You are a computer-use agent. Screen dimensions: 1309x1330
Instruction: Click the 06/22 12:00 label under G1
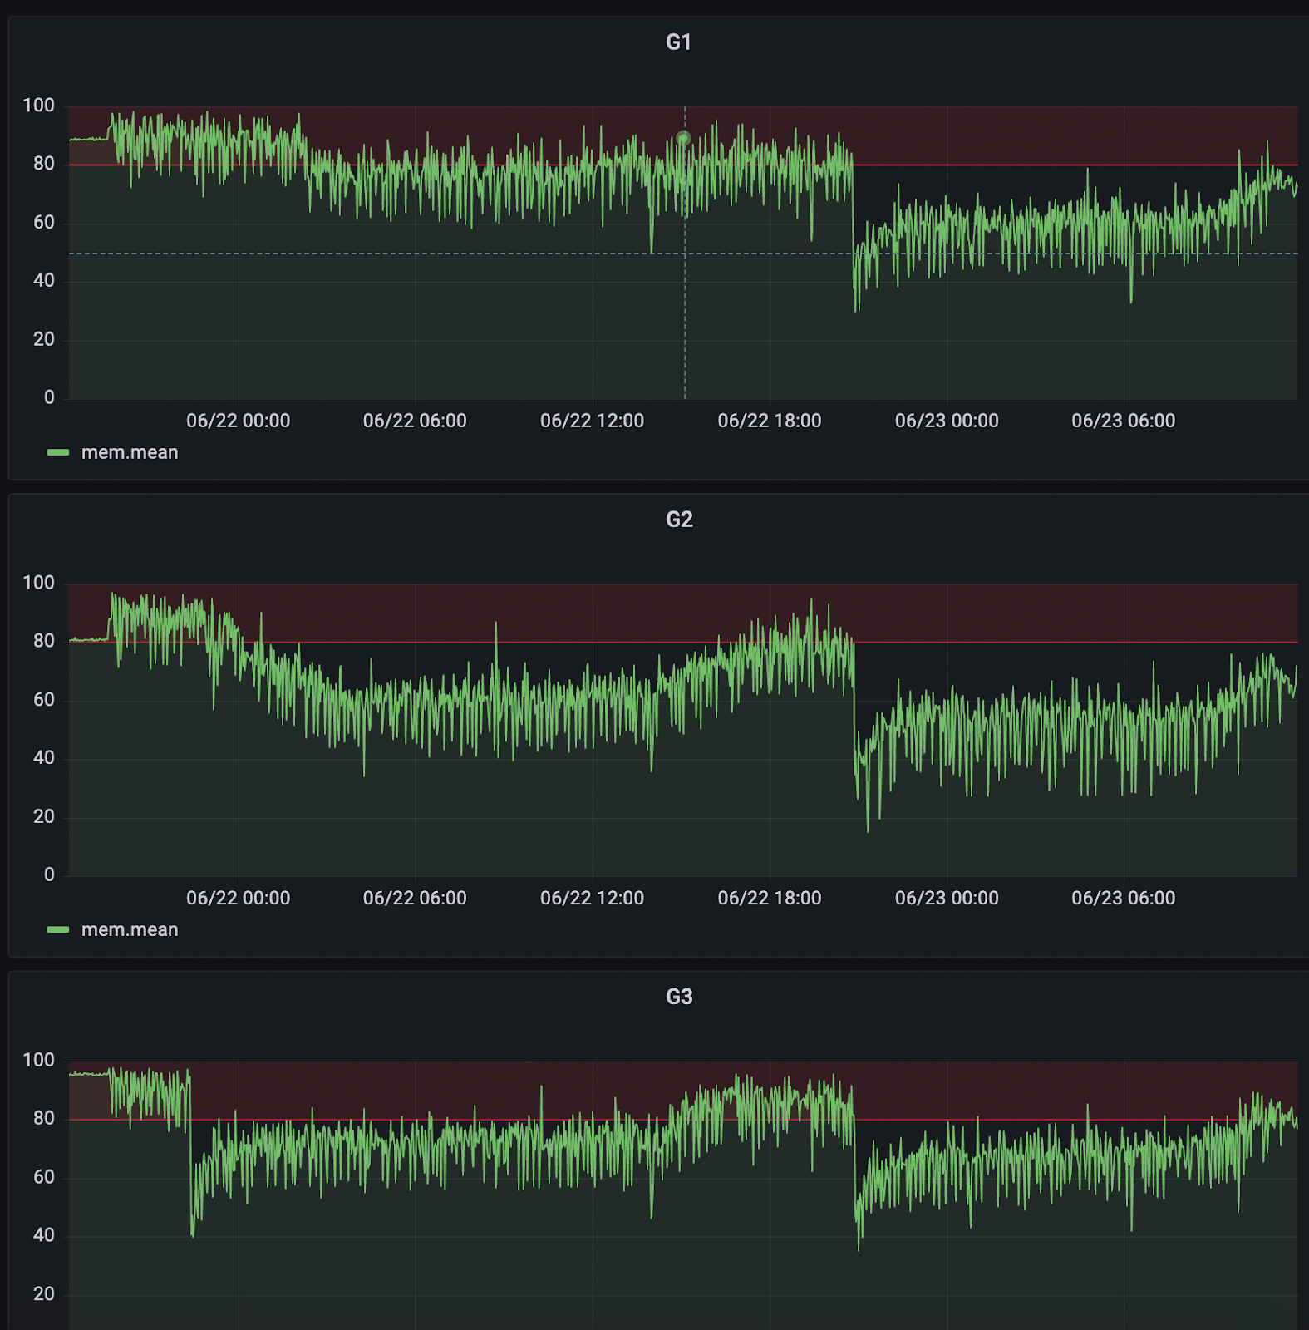pyautogui.click(x=592, y=421)
